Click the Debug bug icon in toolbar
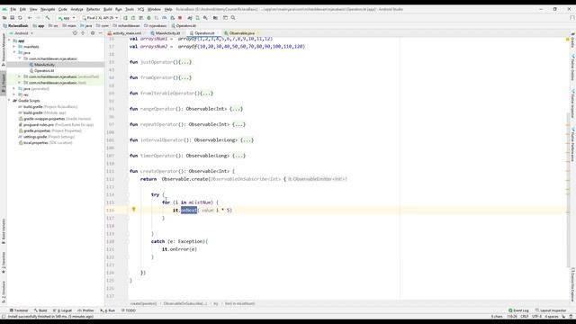The image size is (576, 324). coord(148,18)
